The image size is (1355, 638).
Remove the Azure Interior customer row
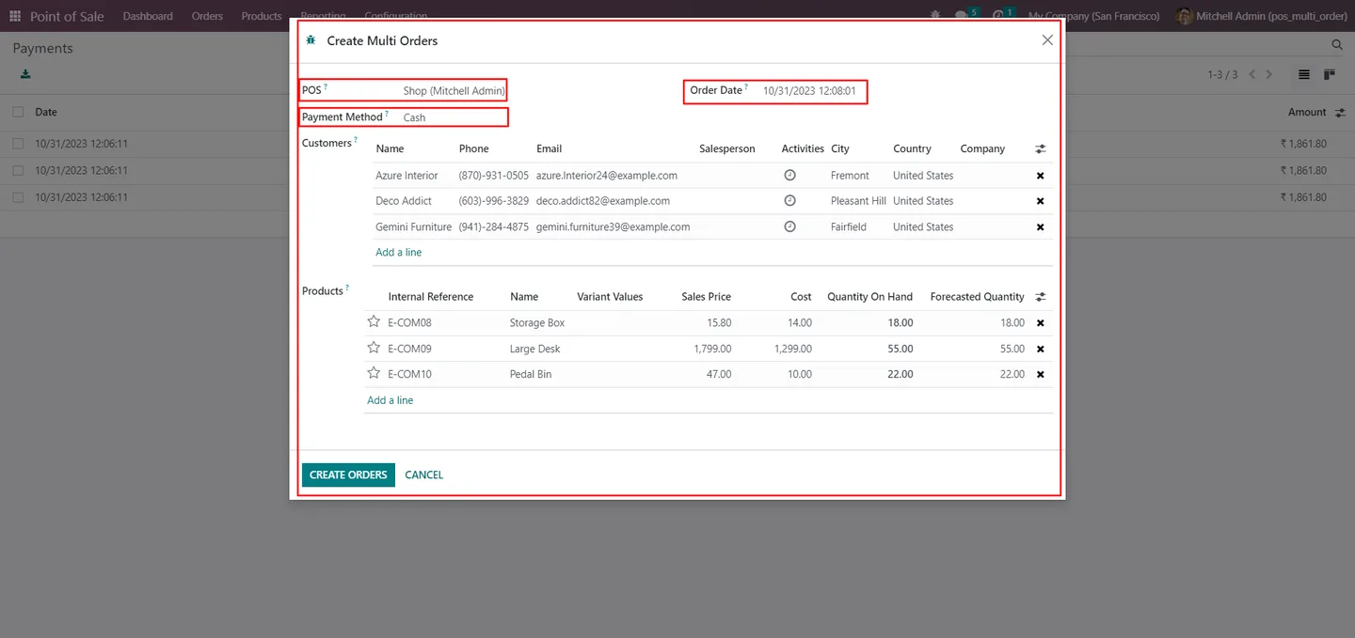(x=1040, y=176)
